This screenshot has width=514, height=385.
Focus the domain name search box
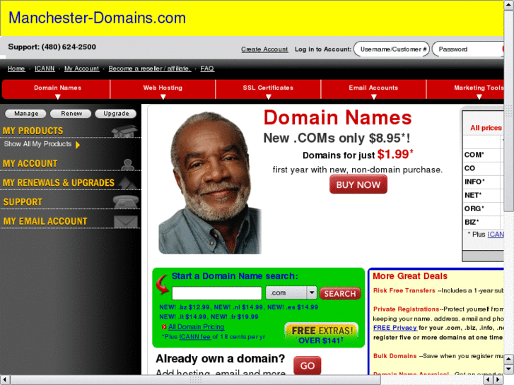click(x=216, y=293)
